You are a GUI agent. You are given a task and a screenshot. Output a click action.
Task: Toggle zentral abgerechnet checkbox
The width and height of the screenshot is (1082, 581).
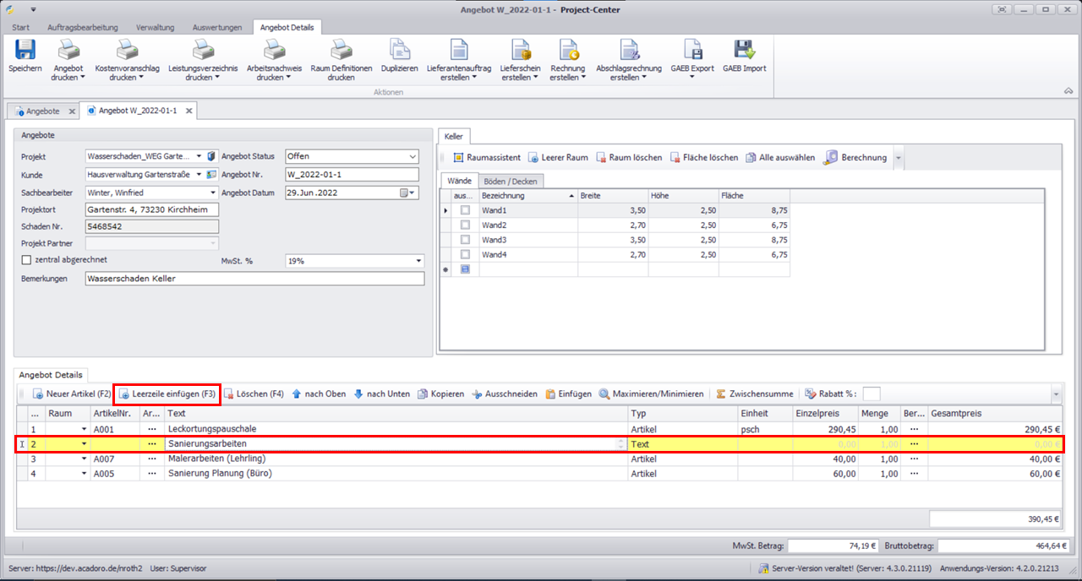[25, 260]
